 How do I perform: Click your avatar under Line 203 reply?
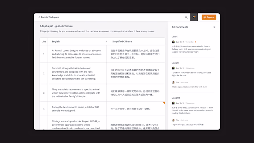pyautogui.click(x=173, y=120)
